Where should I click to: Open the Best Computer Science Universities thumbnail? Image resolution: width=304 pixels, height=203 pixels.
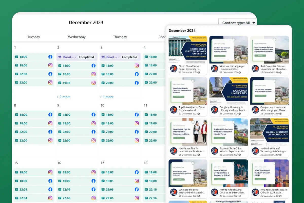pos(270,49)
